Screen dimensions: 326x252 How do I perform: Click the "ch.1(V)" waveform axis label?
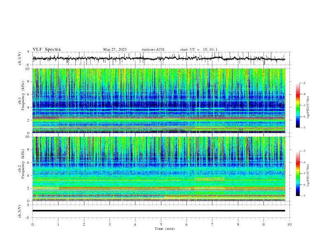(x=20, y=58)
